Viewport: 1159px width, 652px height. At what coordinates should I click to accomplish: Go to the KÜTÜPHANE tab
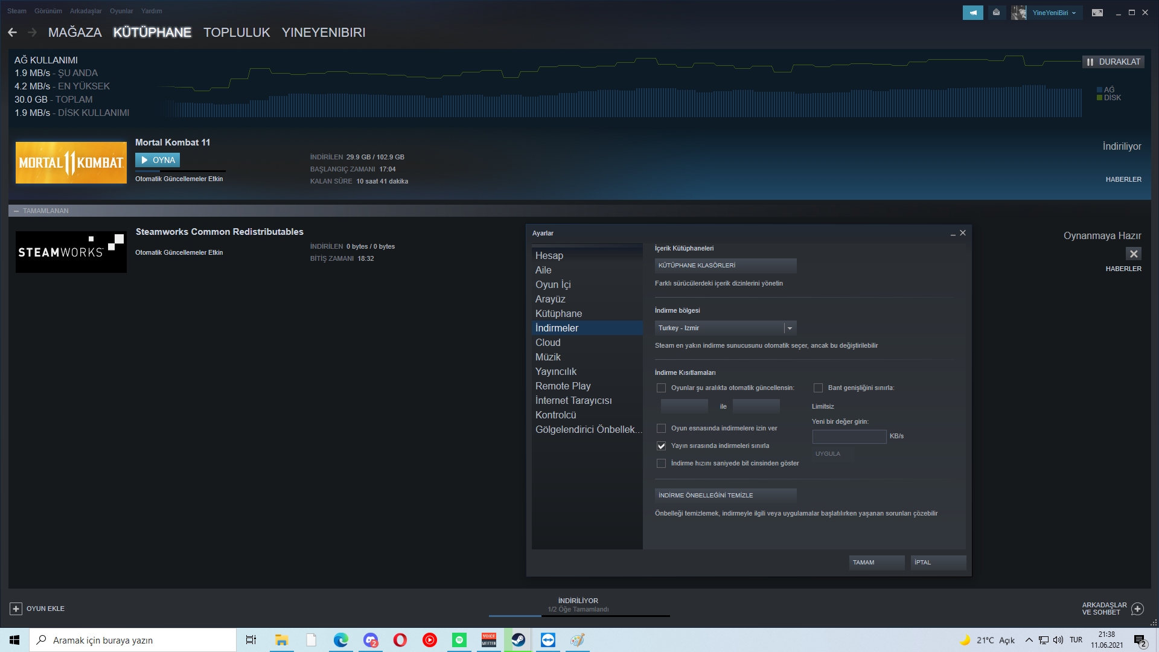click(152, 33)
